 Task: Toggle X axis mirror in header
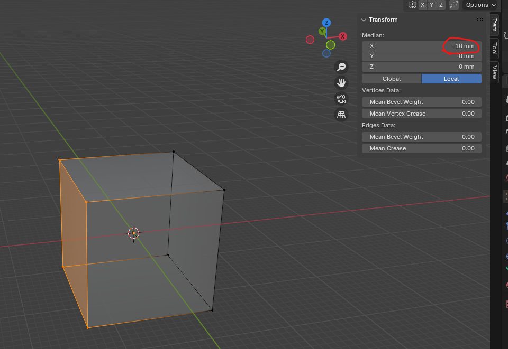422,5
